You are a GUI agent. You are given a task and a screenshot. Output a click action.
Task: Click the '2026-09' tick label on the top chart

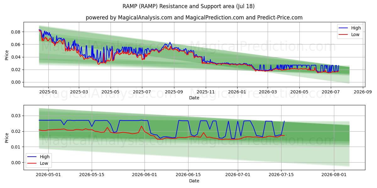(363, 92)
